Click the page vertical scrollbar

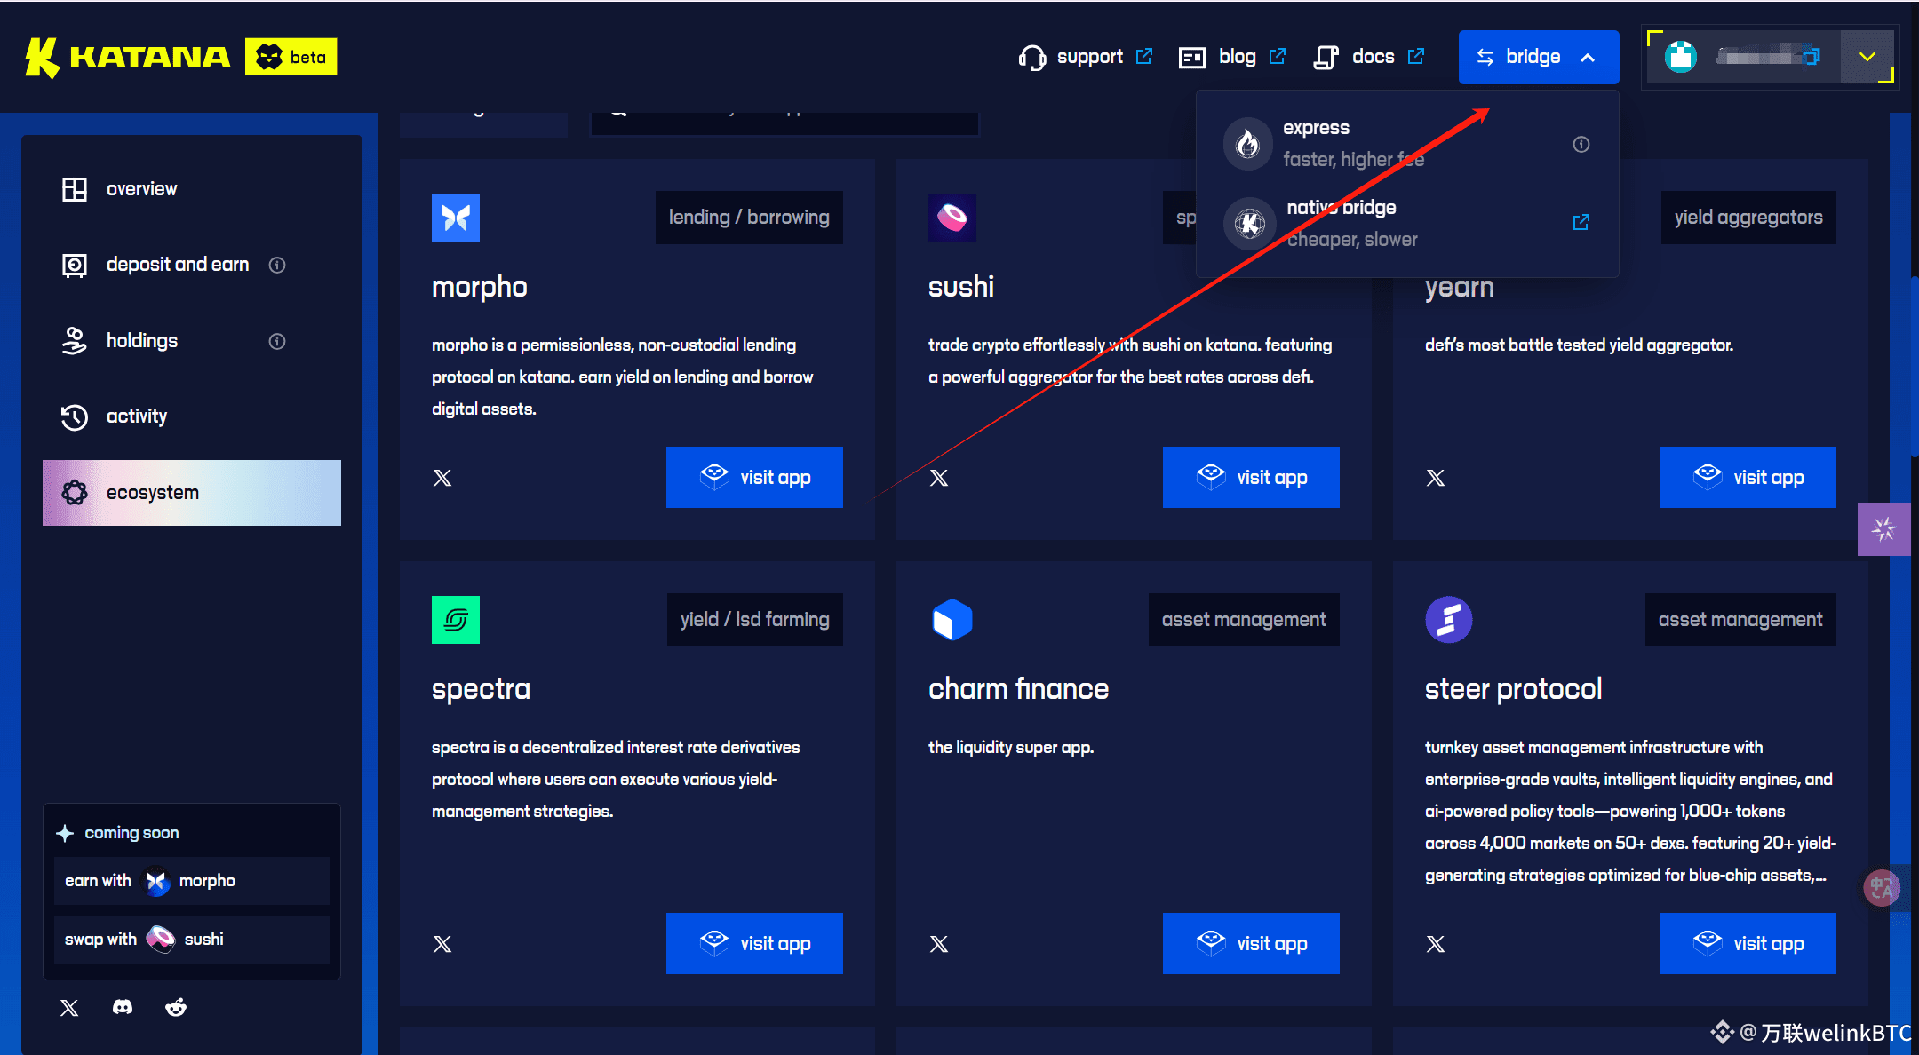pyautogui.click(x=1914, y=364)
